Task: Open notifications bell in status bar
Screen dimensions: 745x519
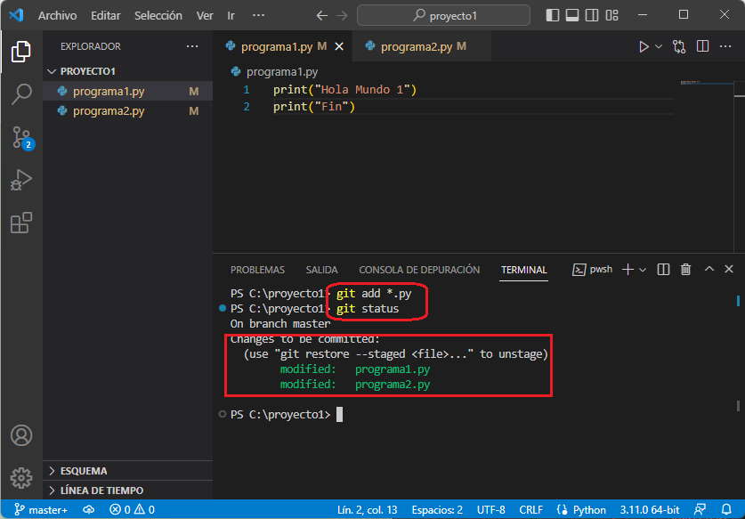Action: point(726,509)
